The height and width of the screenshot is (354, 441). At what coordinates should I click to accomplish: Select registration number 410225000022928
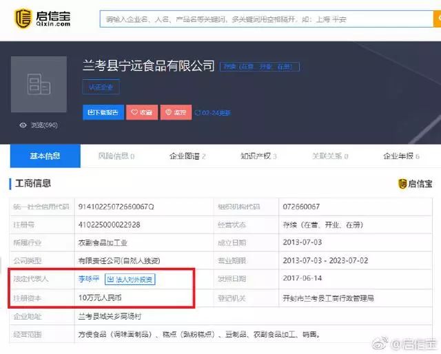click(109, 225)
